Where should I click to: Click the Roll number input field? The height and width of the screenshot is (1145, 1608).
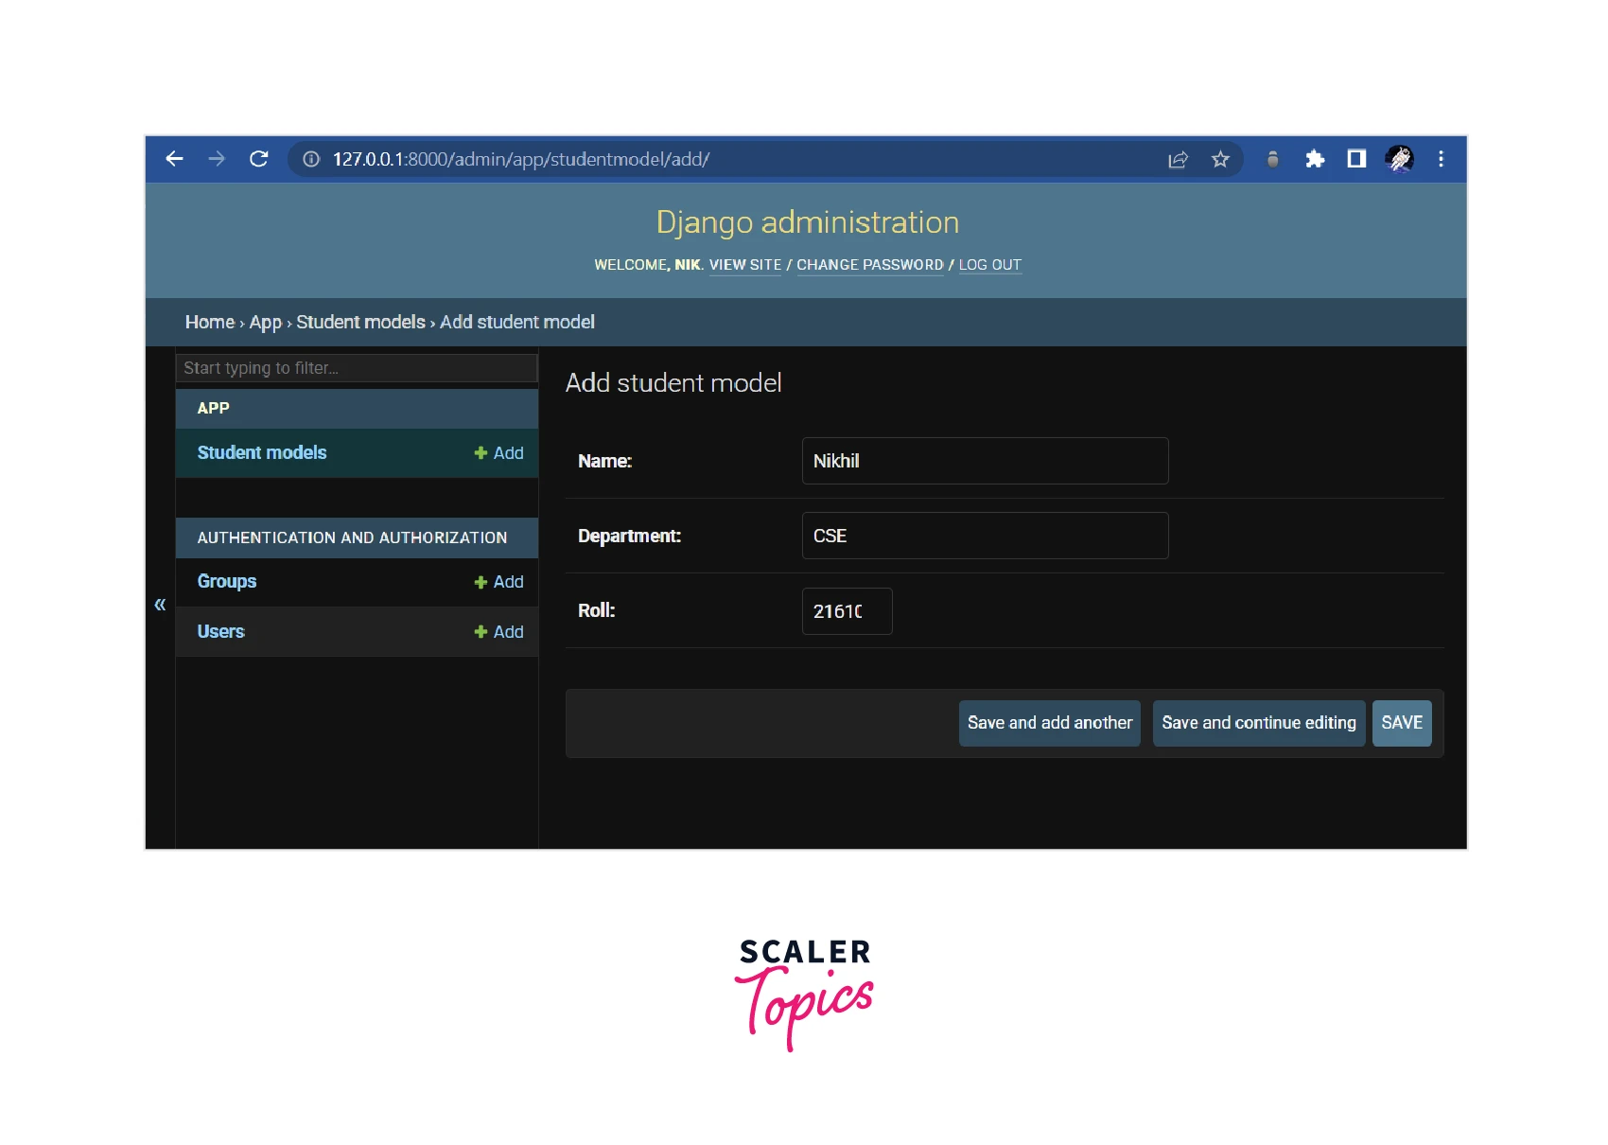click(847, 611)
